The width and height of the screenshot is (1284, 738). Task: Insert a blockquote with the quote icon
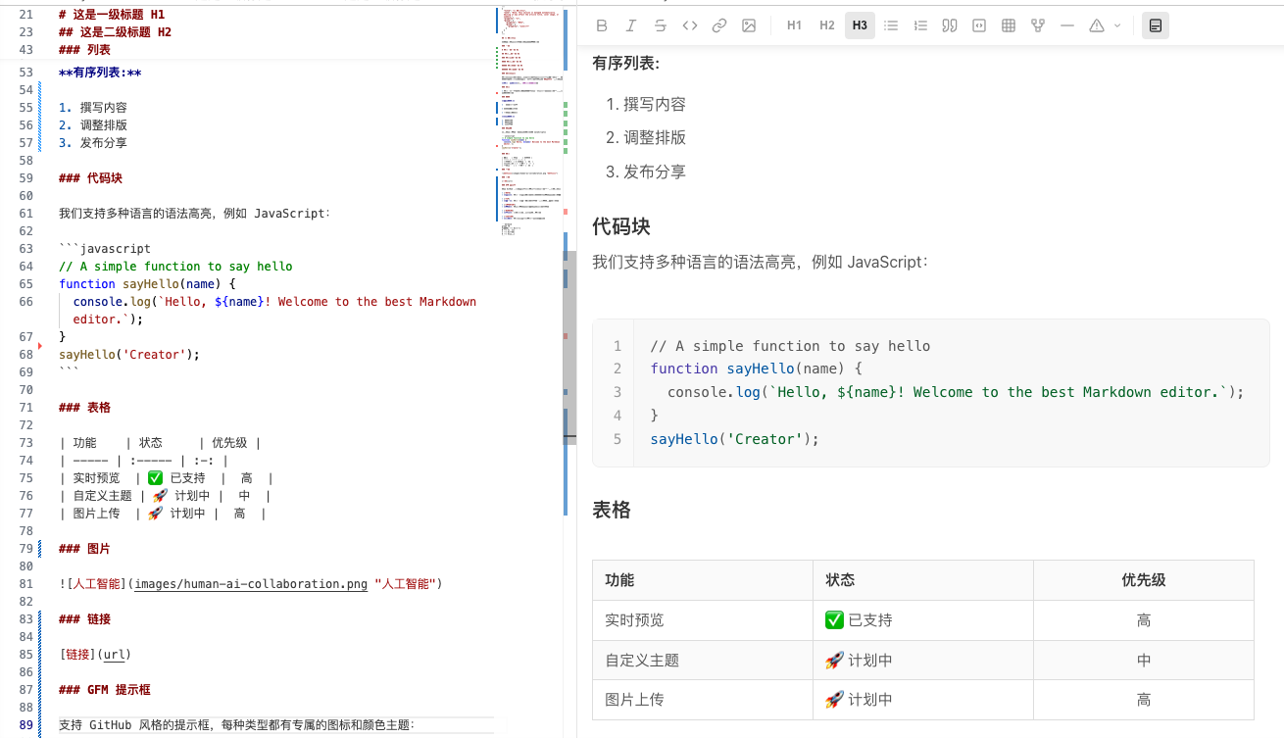click(950, 25)
